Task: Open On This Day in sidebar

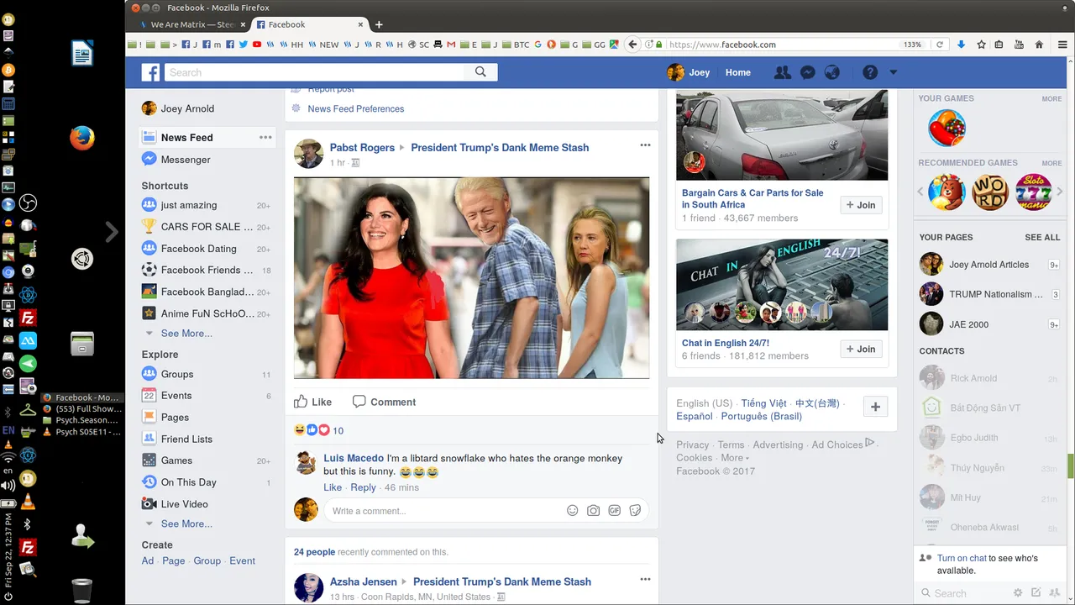Action: pyautogui.click(x=189, y=482)
